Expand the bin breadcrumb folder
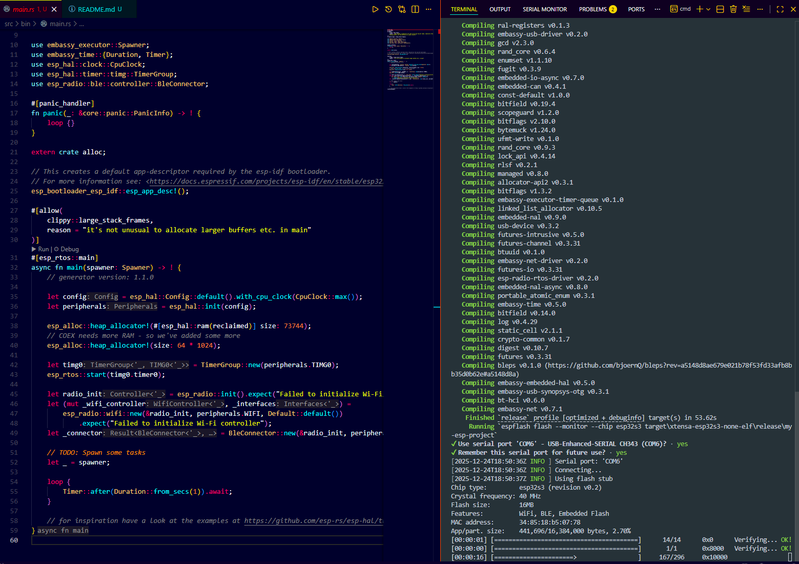Image resolution: width=799 pixels, height=564 pixels. [26, 24]
